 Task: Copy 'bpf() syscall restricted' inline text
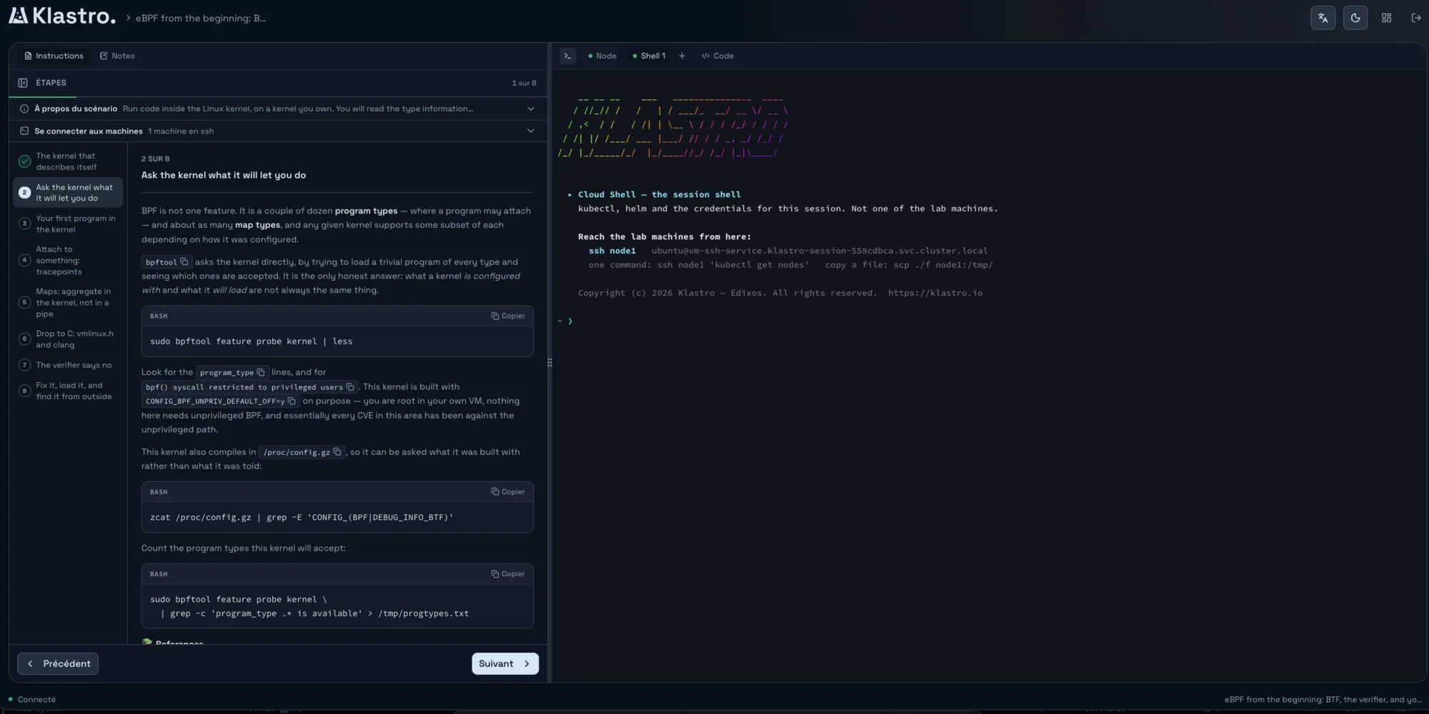click(350, 387)
